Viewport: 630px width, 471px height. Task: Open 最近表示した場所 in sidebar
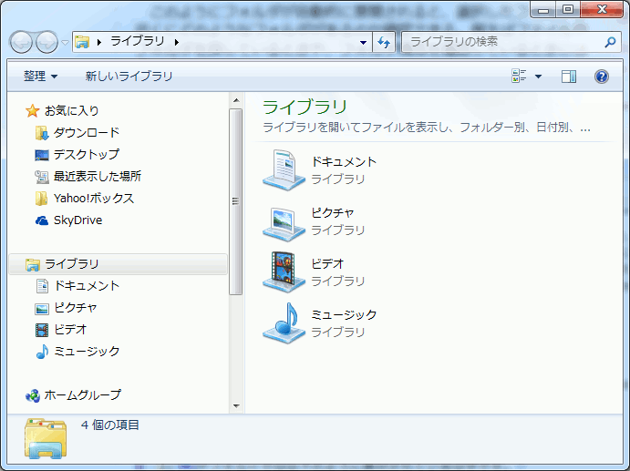[97, 176]
